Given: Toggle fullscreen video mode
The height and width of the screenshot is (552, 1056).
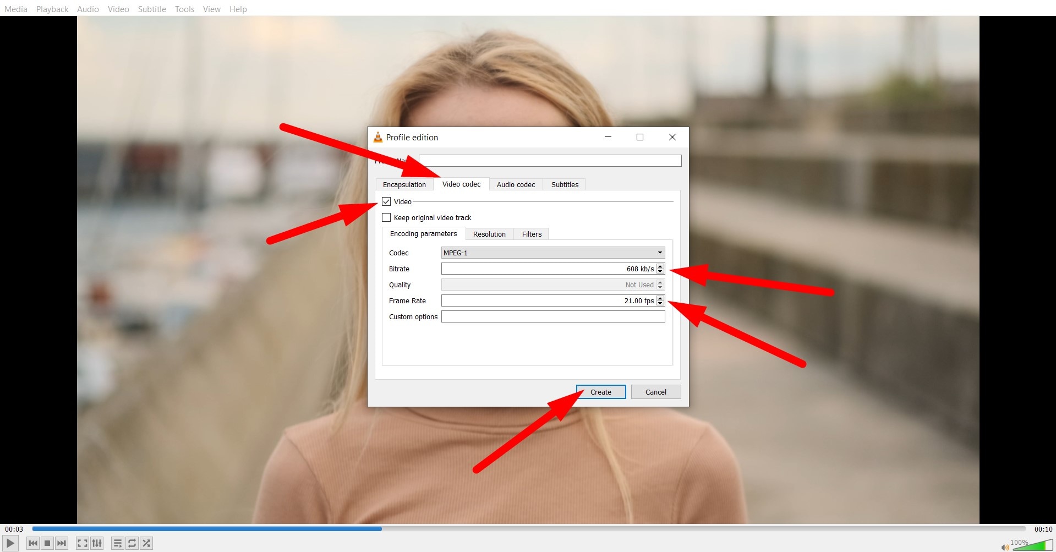Looking at the screenshot, I should (82, 543).
